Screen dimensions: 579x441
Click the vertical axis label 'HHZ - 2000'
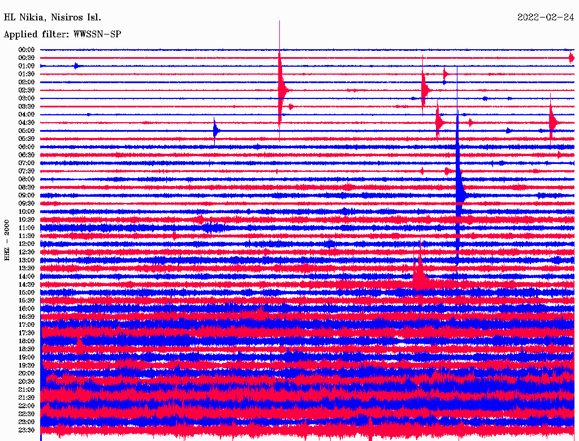7,240
